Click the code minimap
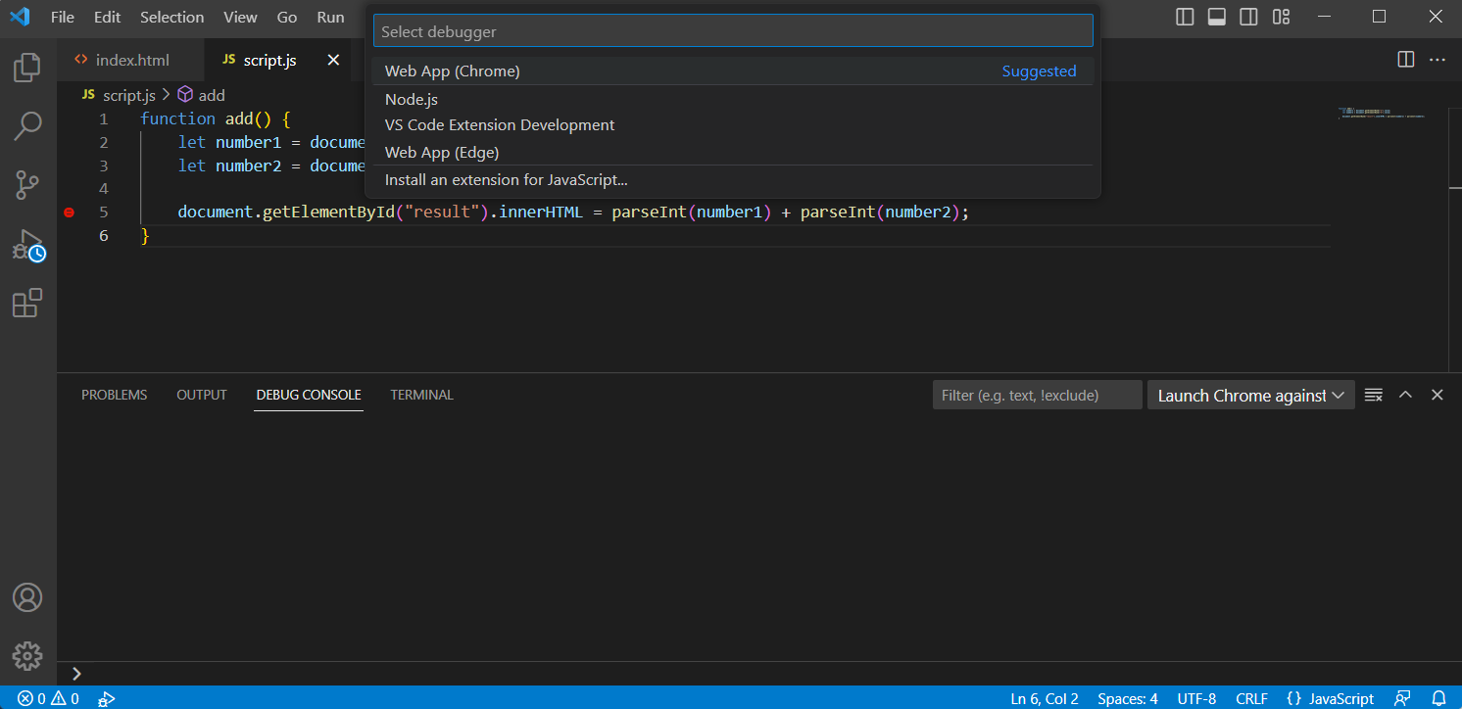This screenshot has width=1462, height=709. 1382,113
